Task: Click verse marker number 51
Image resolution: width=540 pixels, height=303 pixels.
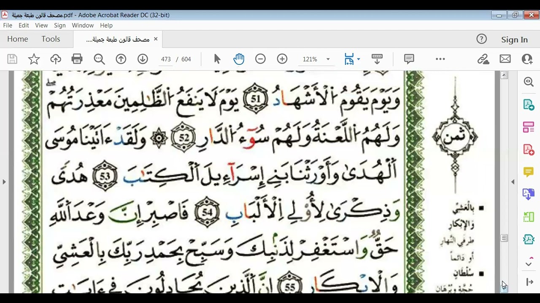Action: [x=256, y=99]
